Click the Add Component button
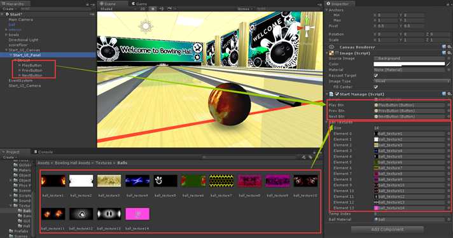The height and width of the screenshot is (238, 453). pyautogui.click(x=387, y=230)
